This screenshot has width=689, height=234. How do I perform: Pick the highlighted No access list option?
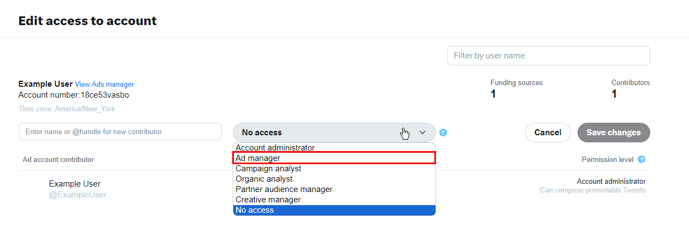coord(255,210)
